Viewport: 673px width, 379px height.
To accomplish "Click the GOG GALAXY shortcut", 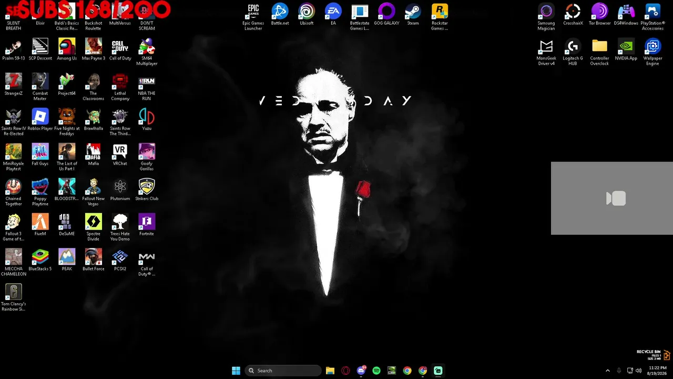I will click(x=386, y=15).
